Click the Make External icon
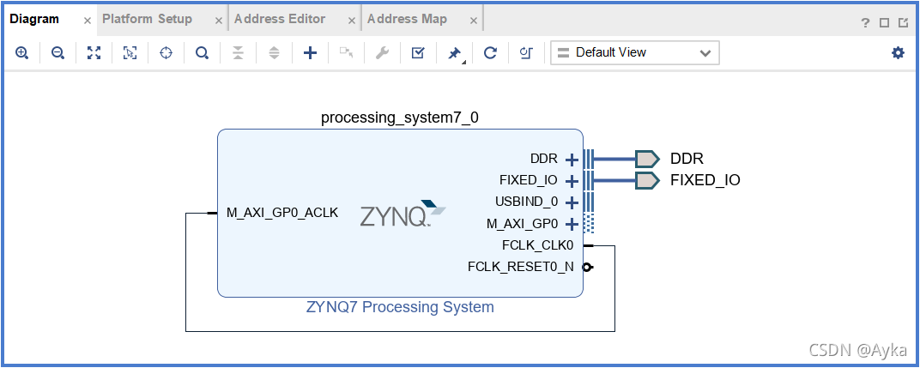The image size is (920, 368). pyautogui.click(x=346, y=53)
